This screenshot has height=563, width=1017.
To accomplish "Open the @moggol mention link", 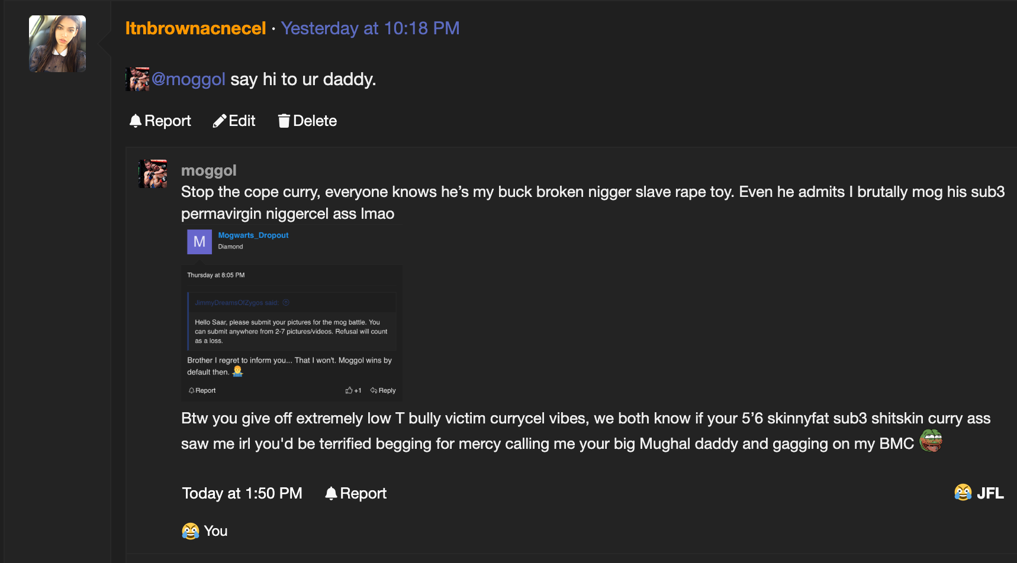I will point(188,79).
